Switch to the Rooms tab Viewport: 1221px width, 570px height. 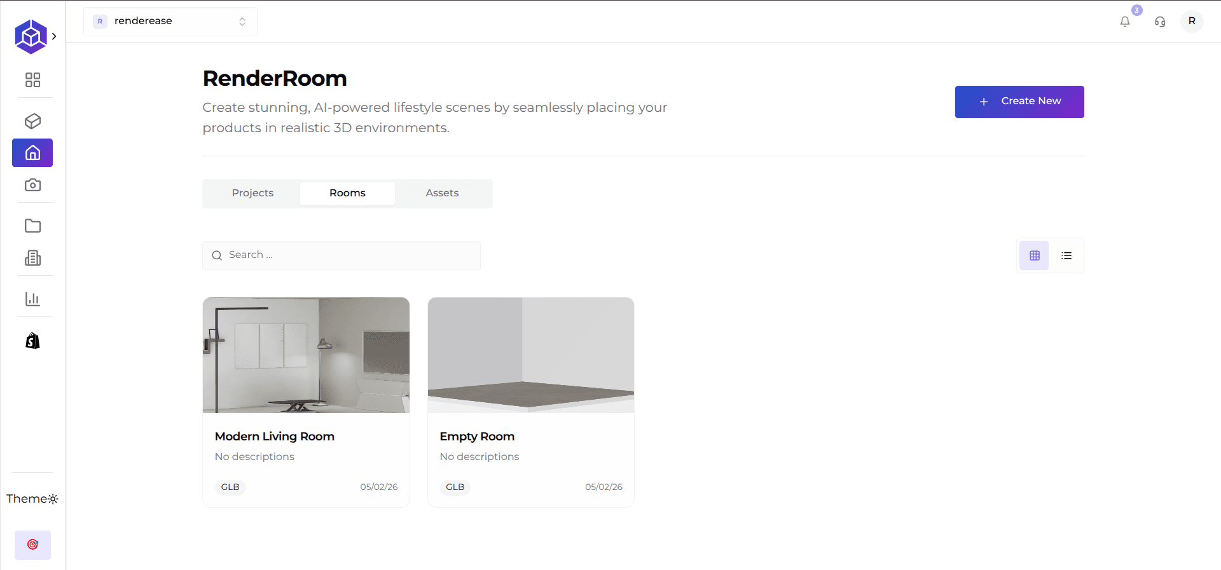(347, 193)
